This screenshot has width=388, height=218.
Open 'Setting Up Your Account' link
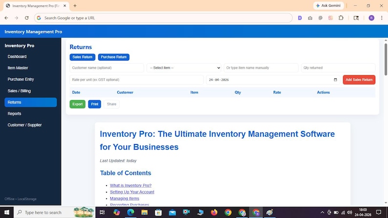[x=132, y=192]
